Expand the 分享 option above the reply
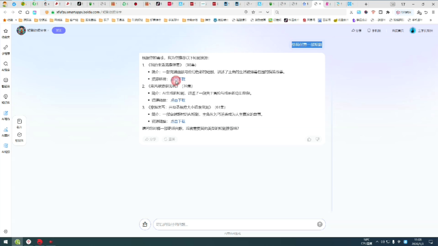Image resolution: width=438 pixels, height=246 pixels. point(150,139)
